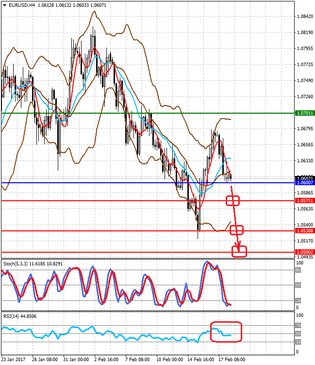Click the 1.08190 price scale value
Viewport: 315px width, 365px height.
click(305, 33)
